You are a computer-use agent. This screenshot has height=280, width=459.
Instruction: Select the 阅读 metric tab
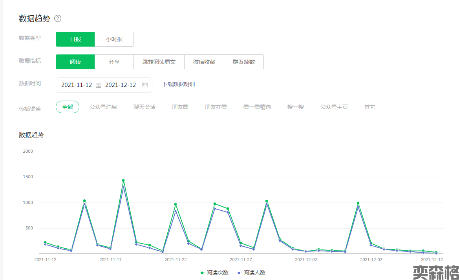[75, 62]
